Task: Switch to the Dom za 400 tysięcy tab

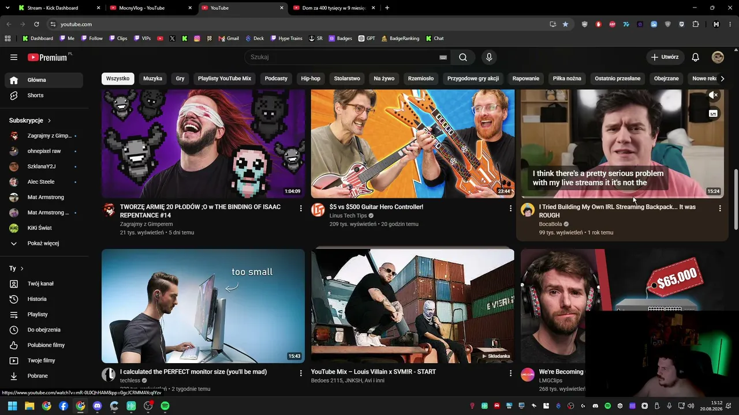Action: (334, 8)
